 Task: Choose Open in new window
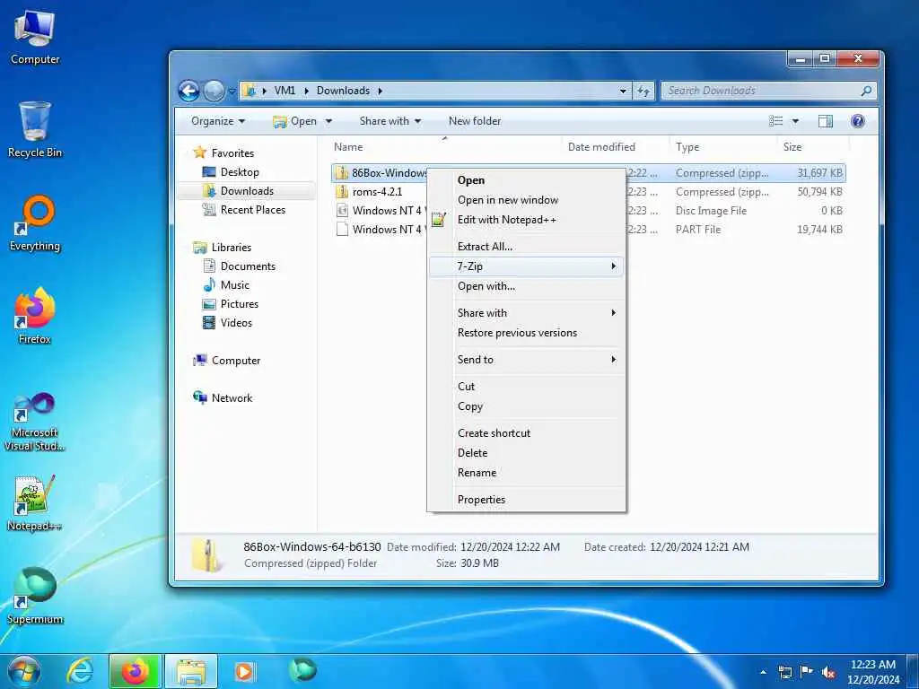click(526, 200)
